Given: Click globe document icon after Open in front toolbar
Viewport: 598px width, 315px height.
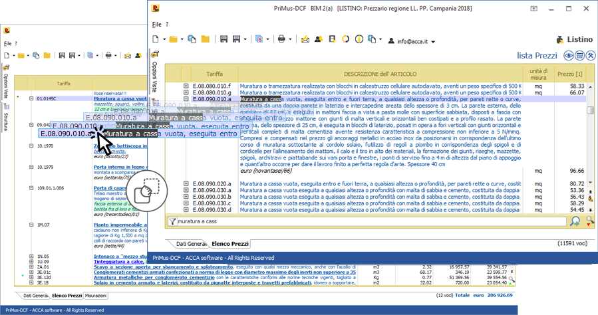Looking at the screenshot, I should tap(192, 39).
